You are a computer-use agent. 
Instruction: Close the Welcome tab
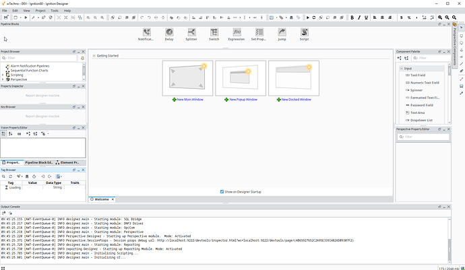(113, 199)
